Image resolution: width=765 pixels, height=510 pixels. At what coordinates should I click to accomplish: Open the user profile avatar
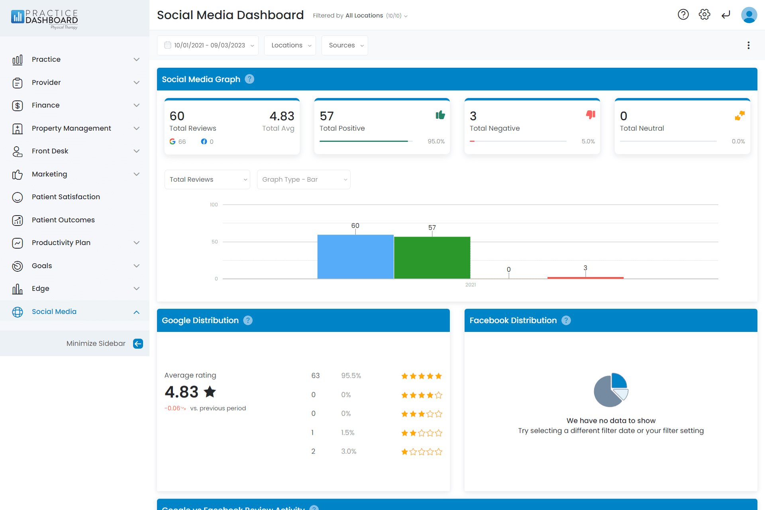(749, 15)
